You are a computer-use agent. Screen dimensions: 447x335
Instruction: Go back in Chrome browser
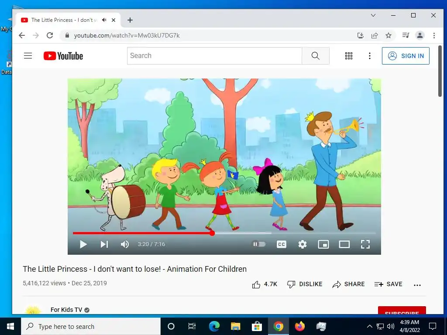[22, 35]
